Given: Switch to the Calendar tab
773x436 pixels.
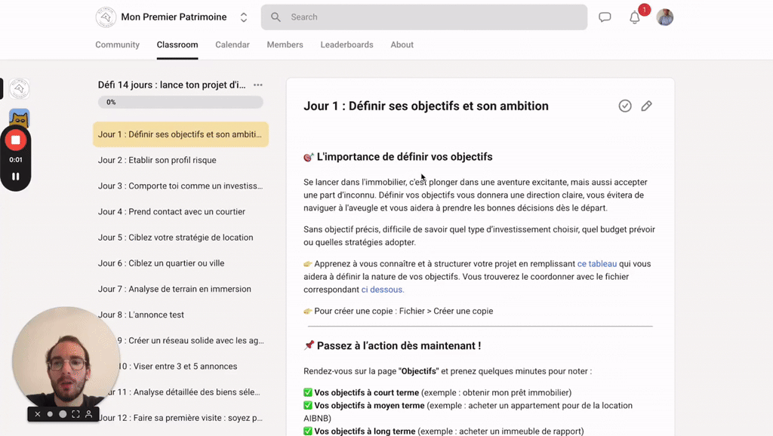Looking at the screenshot, I should (232, 45).
